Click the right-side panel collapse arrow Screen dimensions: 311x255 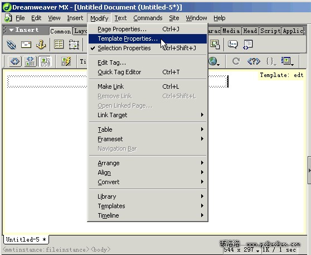coord(309,170)
